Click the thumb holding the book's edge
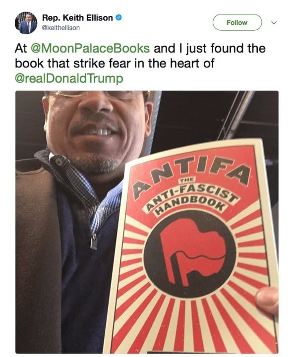 pos(267,300)
